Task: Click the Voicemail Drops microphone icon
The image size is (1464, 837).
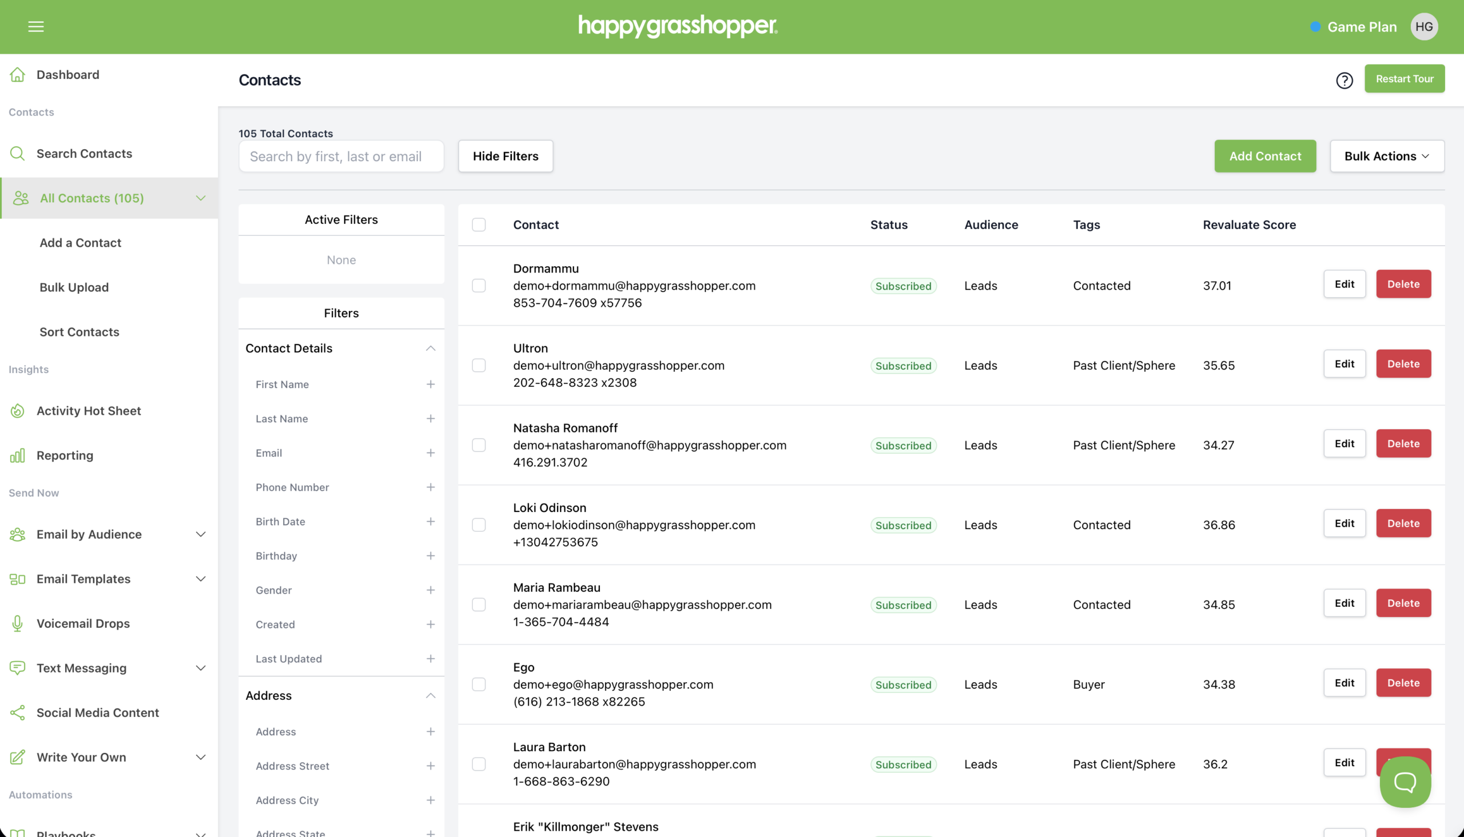Action: coord(17,623)
